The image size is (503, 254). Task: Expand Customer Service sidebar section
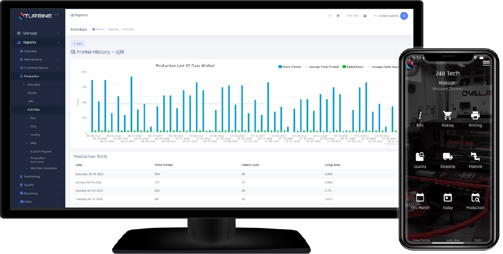click(39, 67)
